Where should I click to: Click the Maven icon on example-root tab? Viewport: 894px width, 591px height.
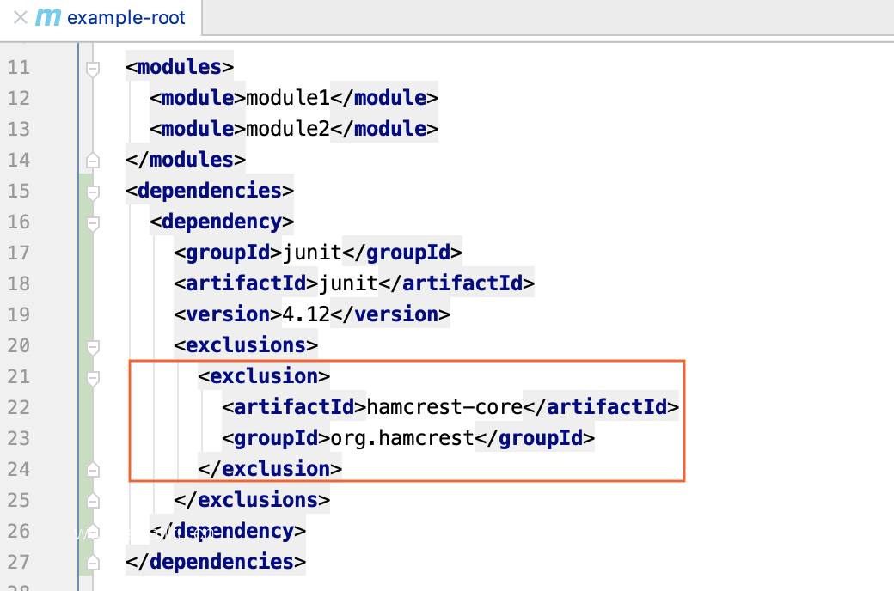pos(48,18)
